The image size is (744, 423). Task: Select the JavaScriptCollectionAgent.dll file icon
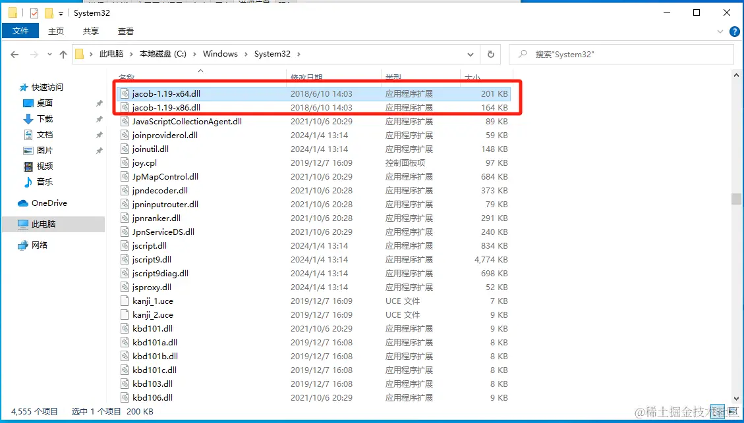125,121
